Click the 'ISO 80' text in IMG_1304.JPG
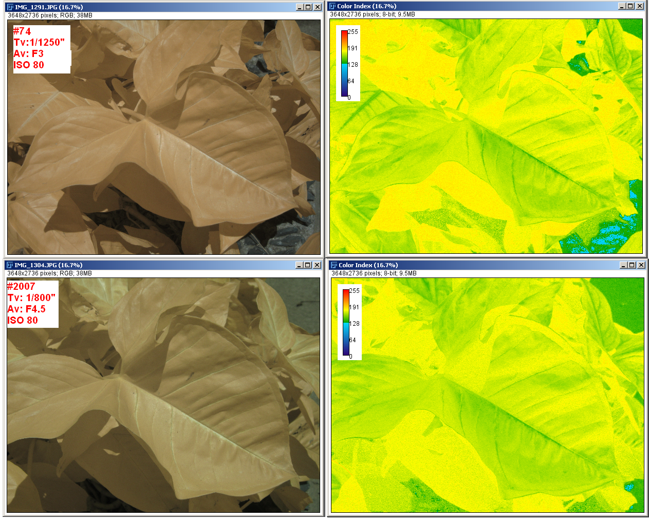Viewport: 649px width, 520px height. [23, 321]
